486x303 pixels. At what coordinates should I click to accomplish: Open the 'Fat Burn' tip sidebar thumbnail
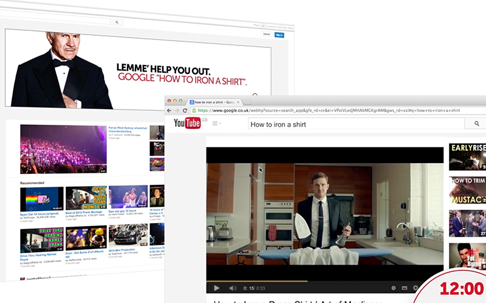point(467,256)
